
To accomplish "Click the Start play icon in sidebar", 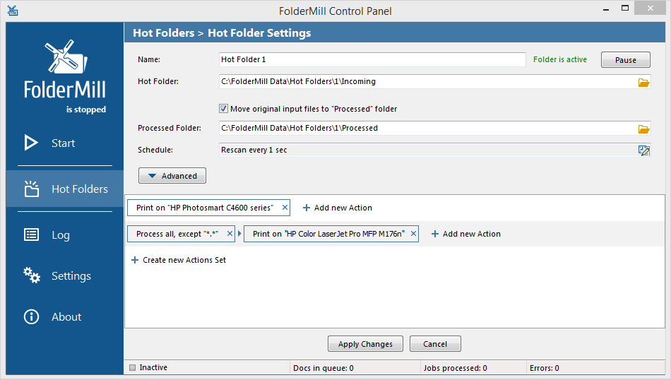I will click(x=31, y=143).
